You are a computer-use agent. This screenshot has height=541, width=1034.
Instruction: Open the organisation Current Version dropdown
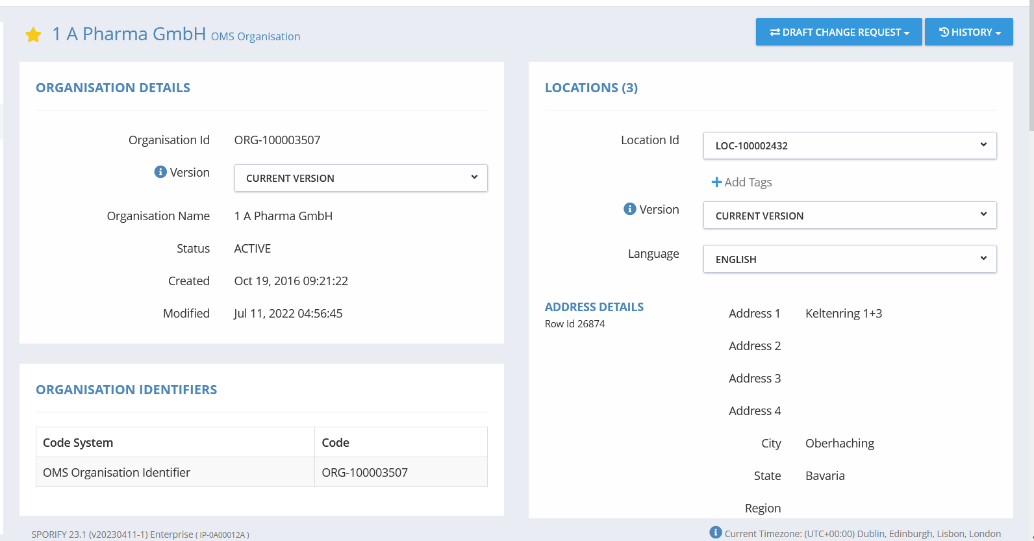coord(360,178)
